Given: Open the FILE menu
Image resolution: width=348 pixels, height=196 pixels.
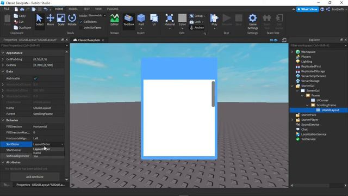Looking at the screenshot, I should coord(7,9).
